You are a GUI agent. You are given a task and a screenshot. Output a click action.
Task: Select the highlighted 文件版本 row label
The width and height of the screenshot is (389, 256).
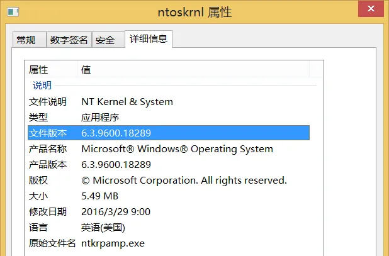(48, 133)
